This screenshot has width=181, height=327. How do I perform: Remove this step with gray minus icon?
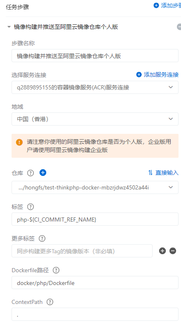179,27
